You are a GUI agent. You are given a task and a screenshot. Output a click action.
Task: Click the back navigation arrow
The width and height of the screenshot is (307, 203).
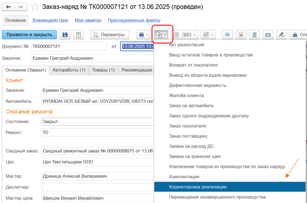tap(9, 7)
